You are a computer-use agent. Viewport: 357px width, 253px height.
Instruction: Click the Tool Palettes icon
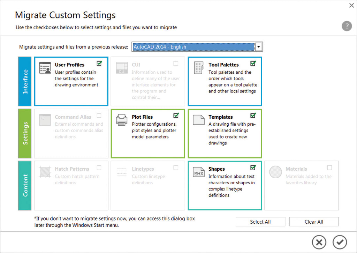(x=198, y=68)
